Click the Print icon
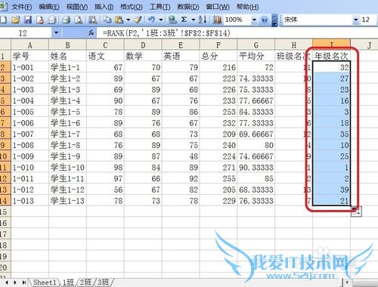This screenshot has height=287, width=378. point(66,20)
